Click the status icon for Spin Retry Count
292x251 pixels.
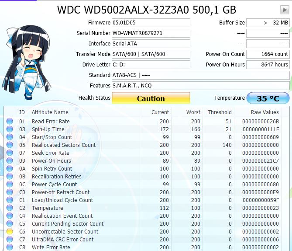(x=10, y=168)
